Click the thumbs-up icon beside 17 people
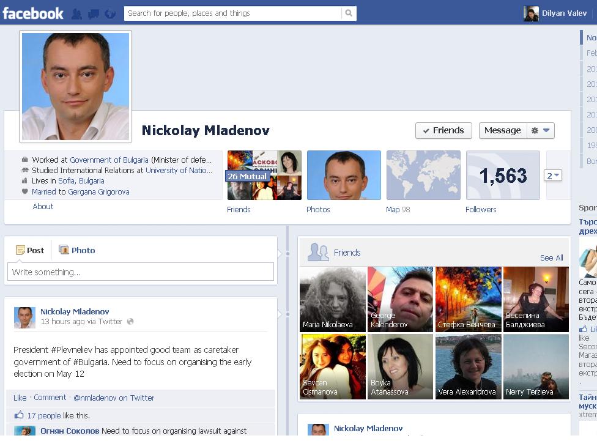 tap(18, 415)
